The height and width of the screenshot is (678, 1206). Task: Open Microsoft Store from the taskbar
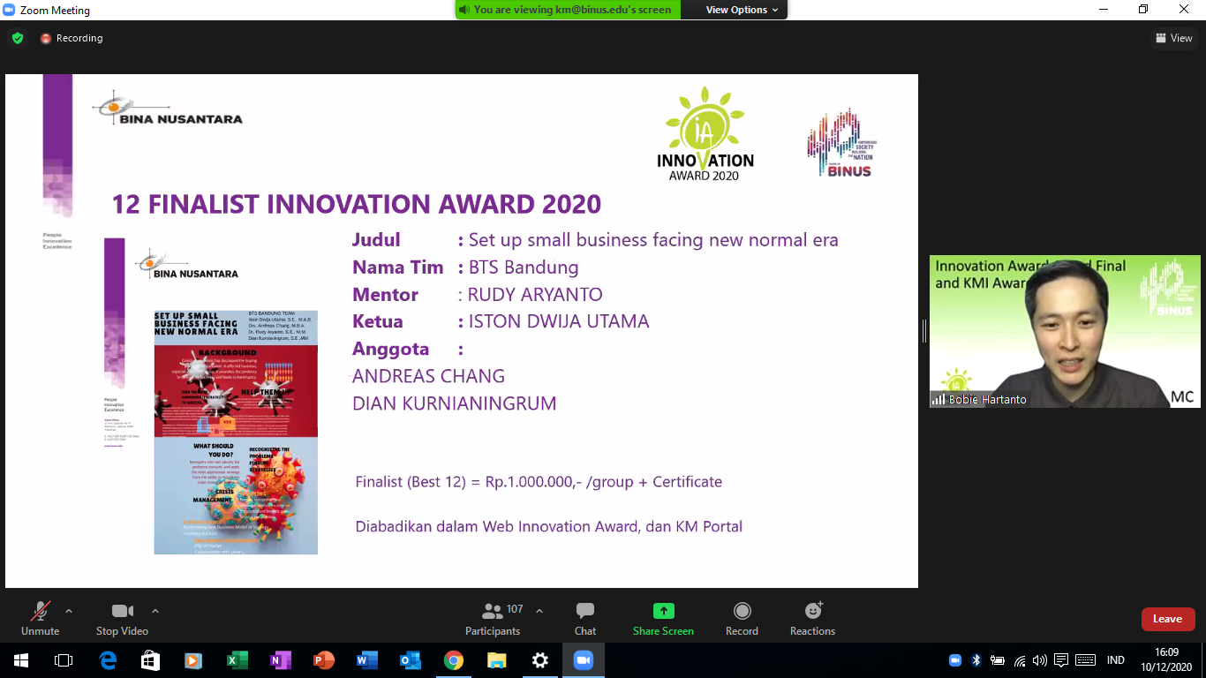point(151,660)
